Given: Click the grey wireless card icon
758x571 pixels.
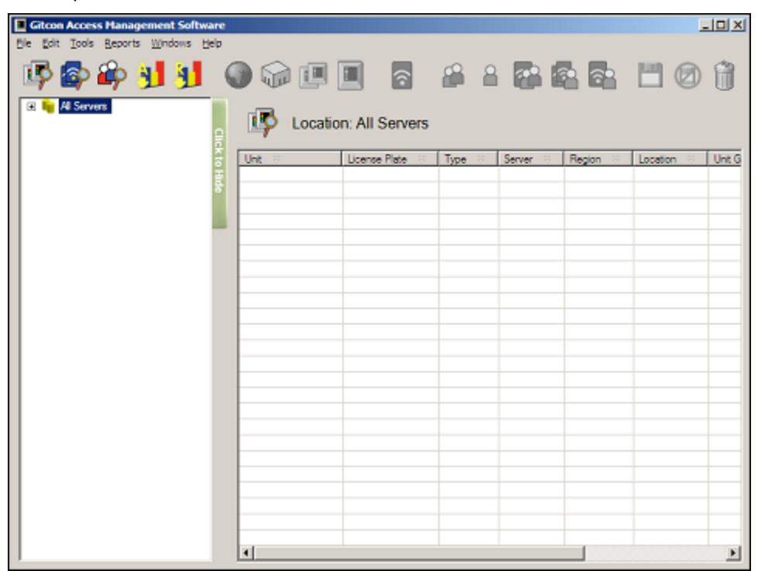Looking at the screenshot, I should 402,75.
